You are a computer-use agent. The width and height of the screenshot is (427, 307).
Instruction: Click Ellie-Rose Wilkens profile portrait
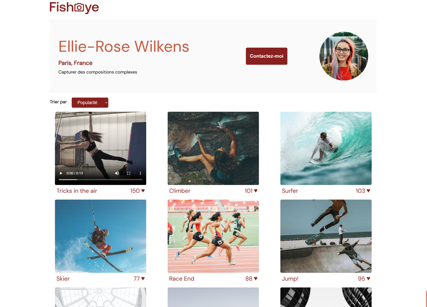click(344, 56)
